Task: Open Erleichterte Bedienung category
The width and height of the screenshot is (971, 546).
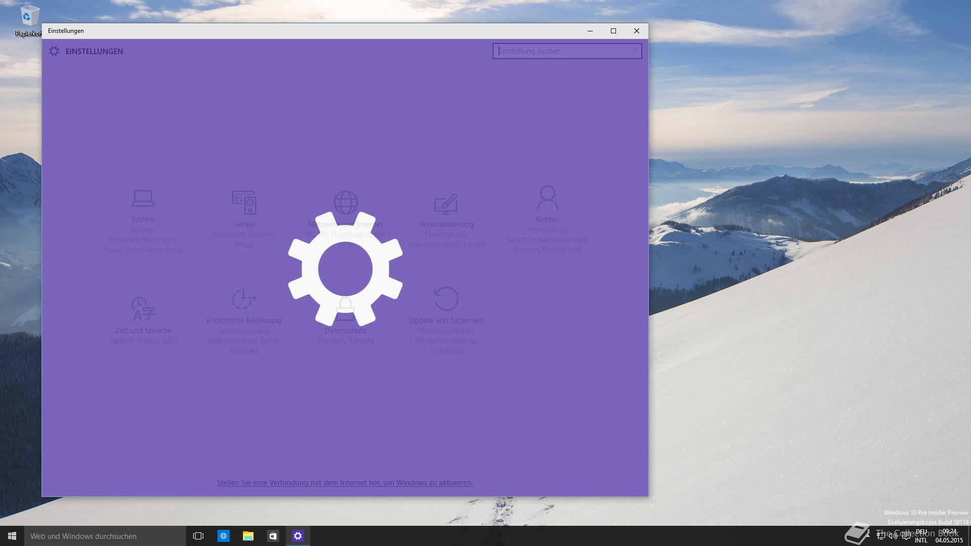Action: pos(244,321)
